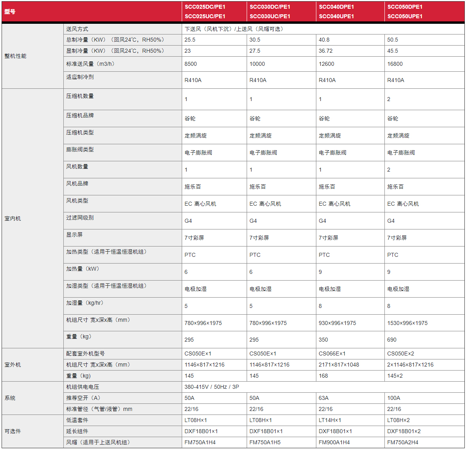The width and height of the screenshot is (466, 449).
Task: Click the 室外机 category cell
Action: pos(13,365)
